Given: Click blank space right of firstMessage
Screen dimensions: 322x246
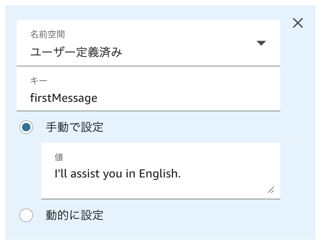Looking at the screenshot, I should [x=187, y=98].
